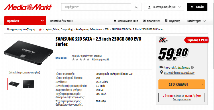The height and width of the screenshot is (110, 214).
Task: Expand the Προϊόντα products menu
Action: (x=25, y=21)
